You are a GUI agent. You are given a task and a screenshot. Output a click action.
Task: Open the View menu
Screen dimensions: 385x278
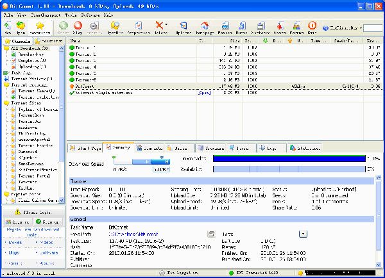coord(22,15)
